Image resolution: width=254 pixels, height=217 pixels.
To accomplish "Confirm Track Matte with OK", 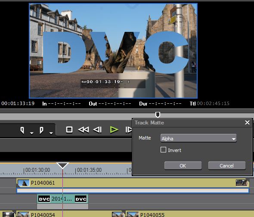I will click(183, 166).
